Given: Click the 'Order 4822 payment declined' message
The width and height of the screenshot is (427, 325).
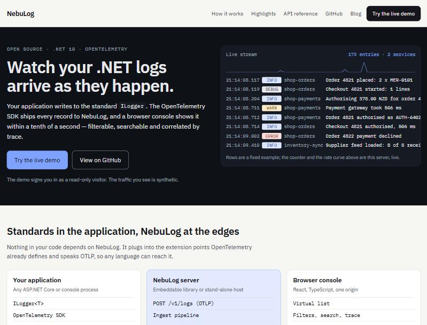Looking at the screenshot, I should pos(363,136).
